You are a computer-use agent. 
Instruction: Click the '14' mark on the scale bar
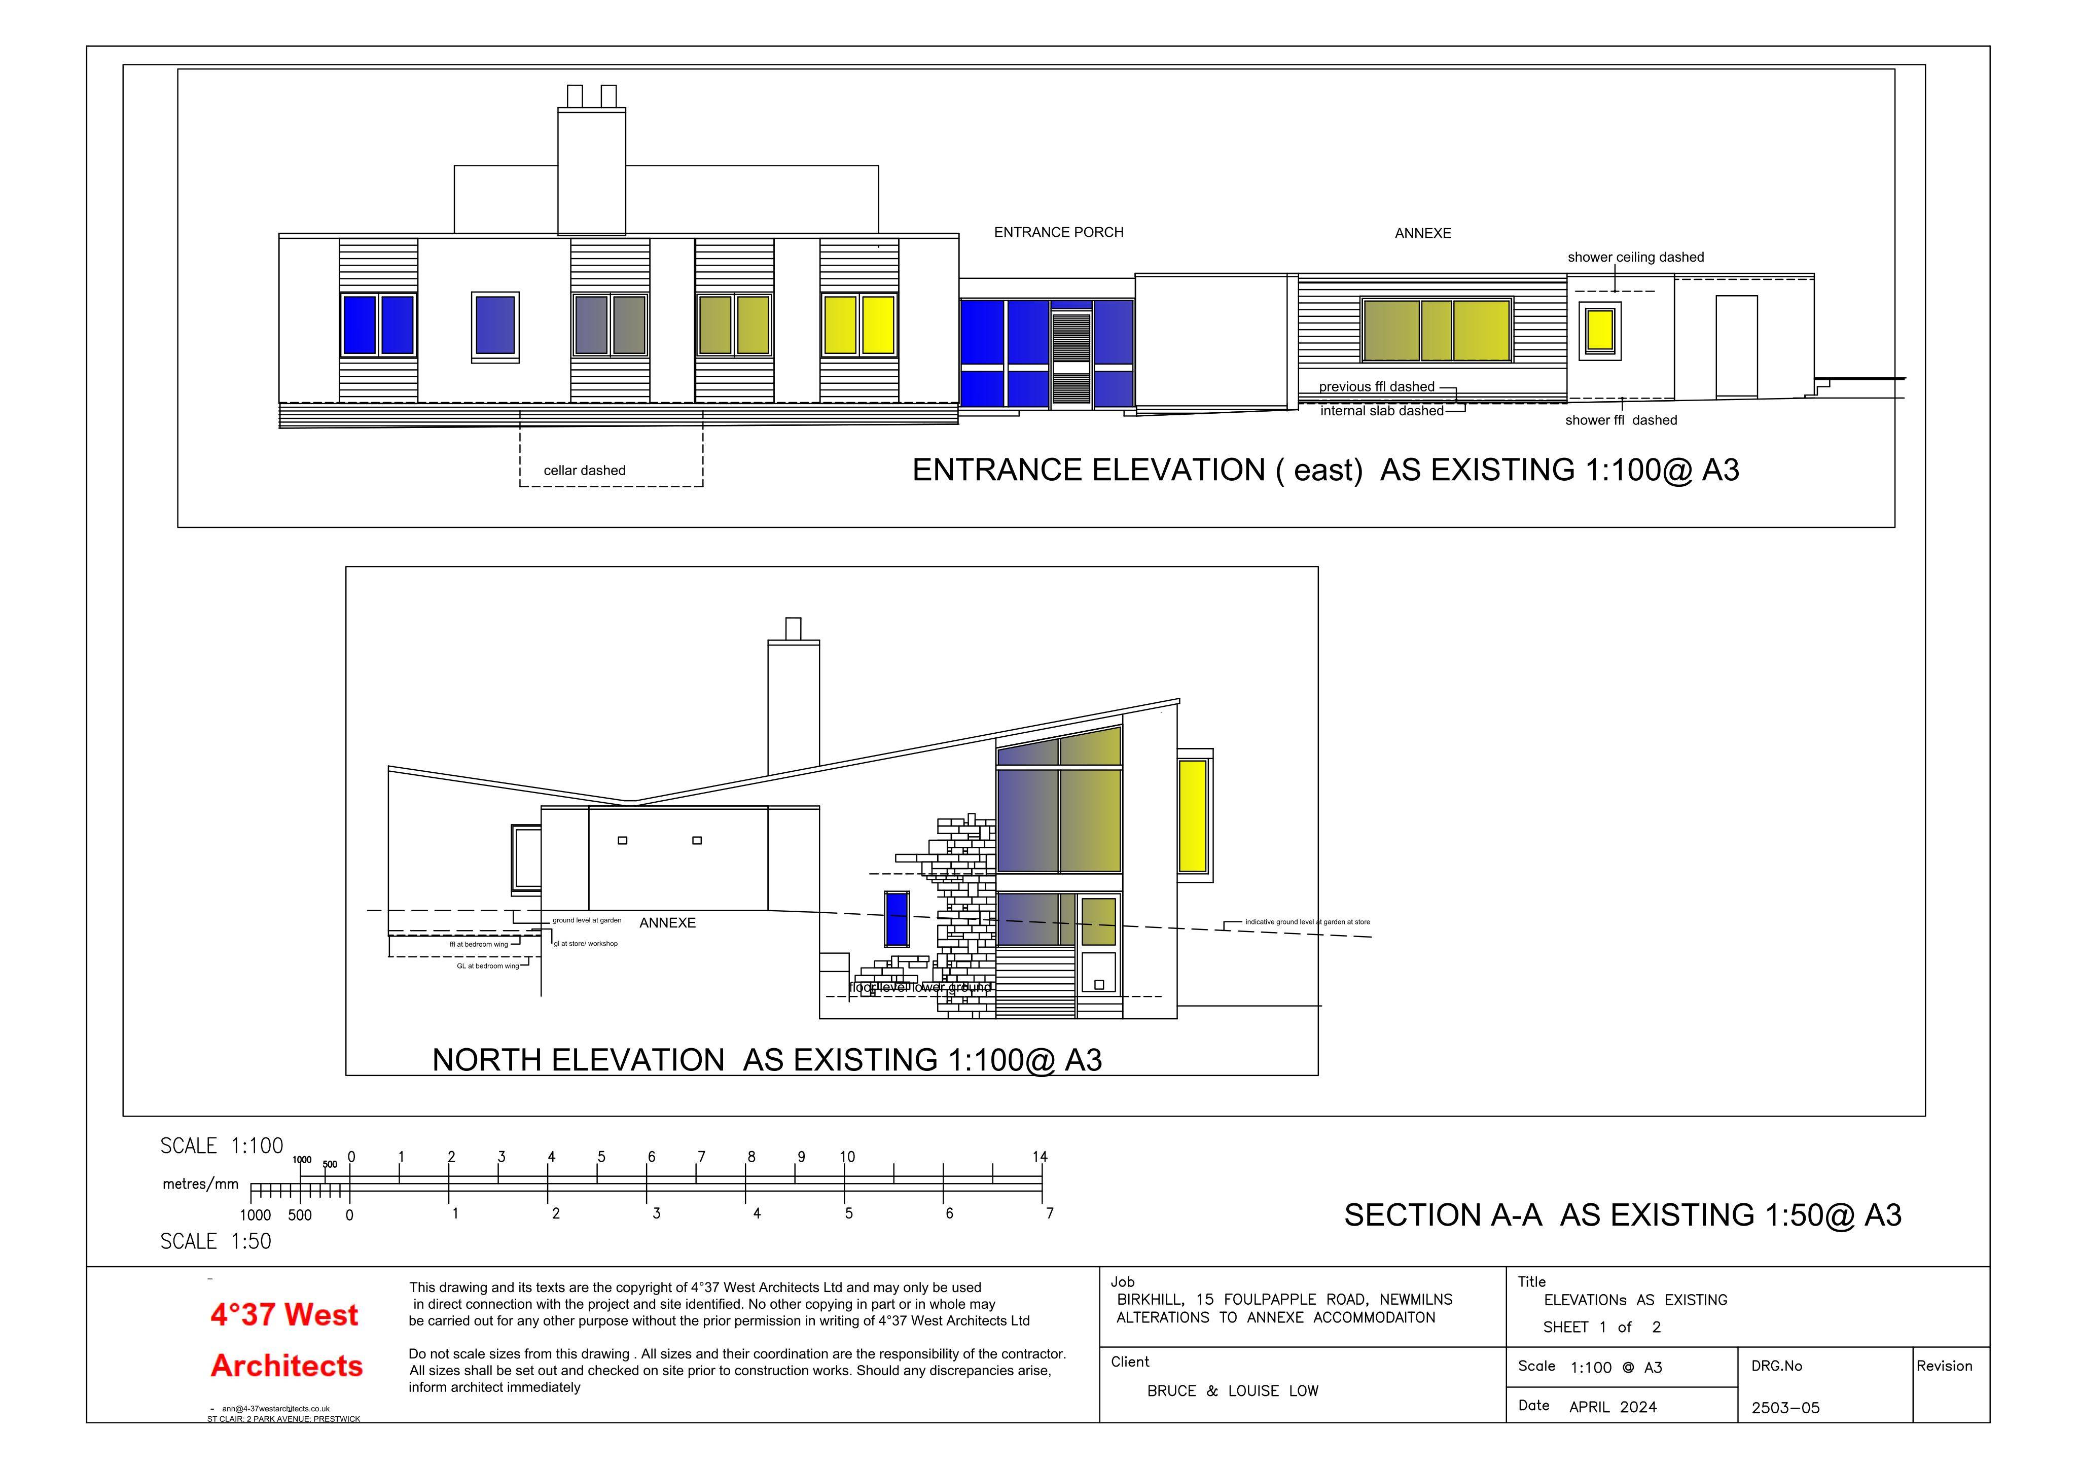click(x=1041, y=1157)
